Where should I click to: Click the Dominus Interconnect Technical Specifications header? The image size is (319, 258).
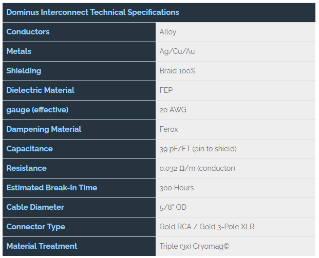point(159,12)
